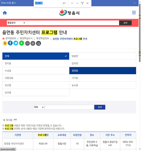
Task: Click small home icon in breadcrumb
Action: [4, 39]
